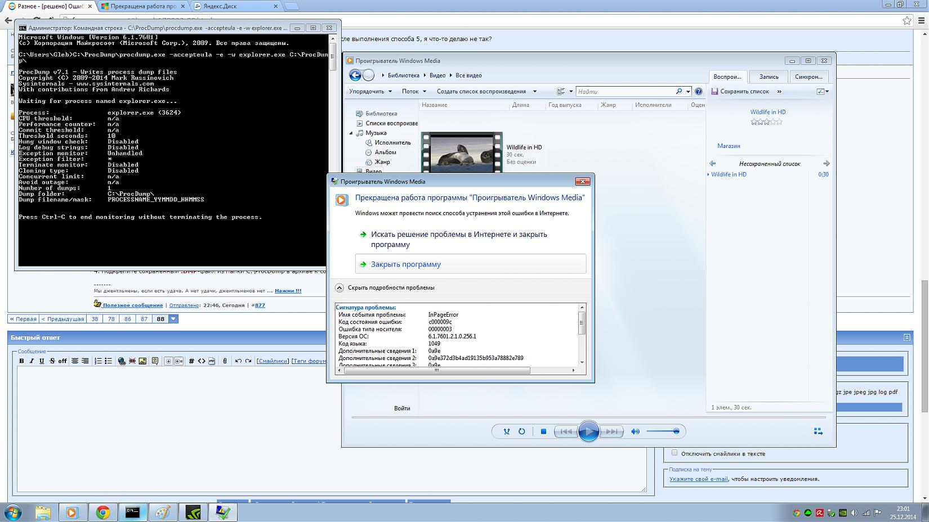Image resolution: width=929 pixels, height=522 pixels.
Task: Switch media player to Now Playing view
Action: point(818,431)
